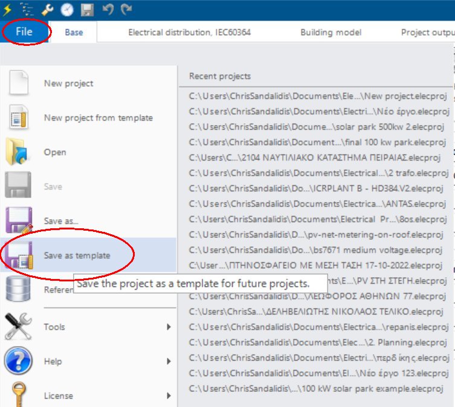Click the tree list icon in quick toolbar
The width and height of the screenshot is (455, 407).
pyautogui.click(x=28, y=10)
